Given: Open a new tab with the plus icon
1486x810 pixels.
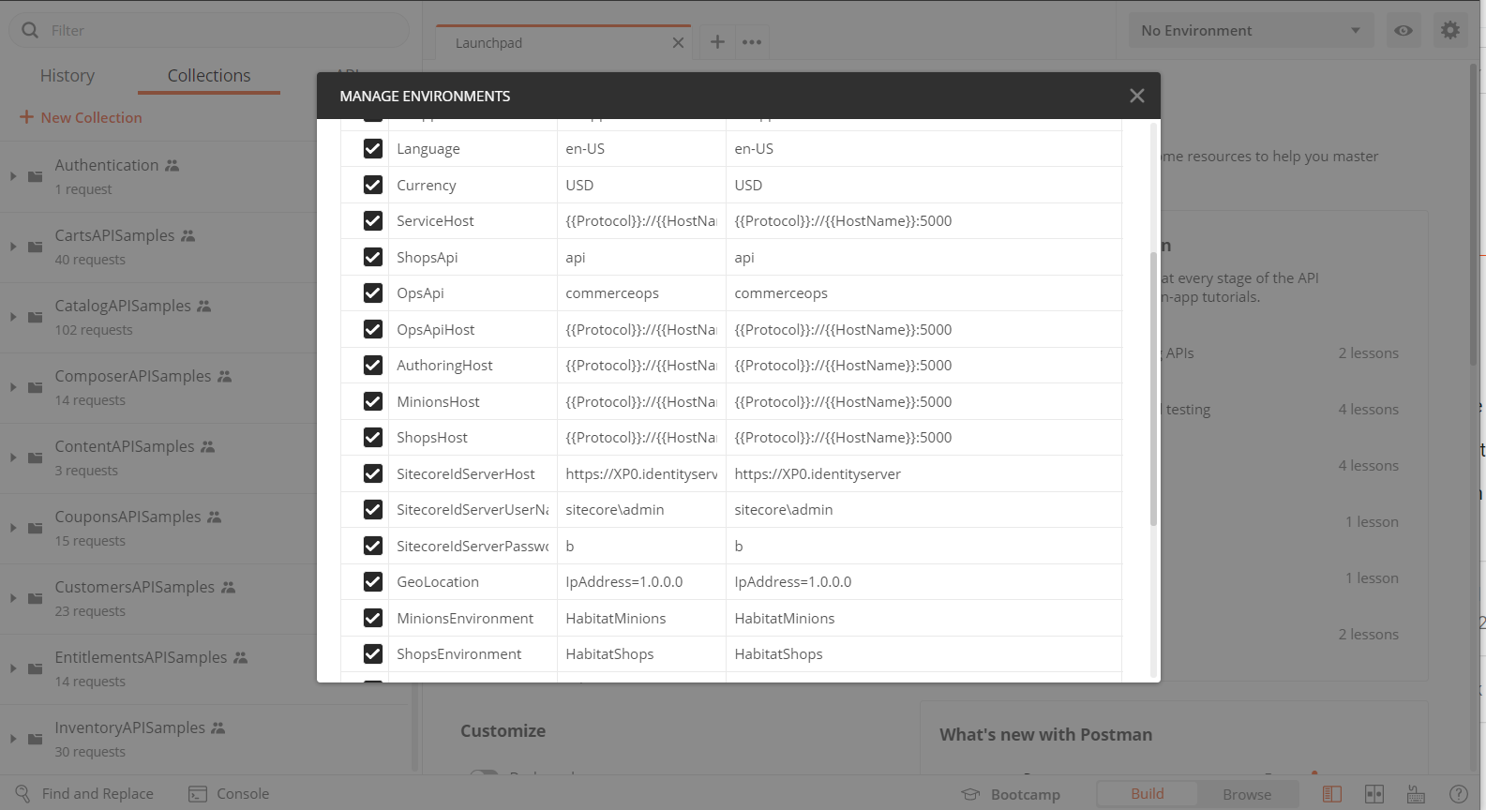Looking at the screenshot, I should point(717,41).
